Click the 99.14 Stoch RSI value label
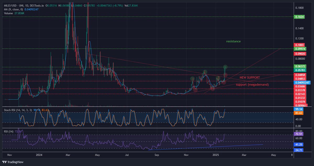The height and width of the screenshot is (166, 314). pyautogui.click(x=299, y=109)
